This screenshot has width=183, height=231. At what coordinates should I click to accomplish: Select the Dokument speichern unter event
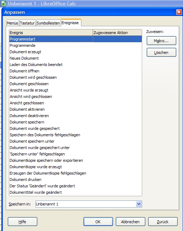pyautogui.click(x=75, y=141)
